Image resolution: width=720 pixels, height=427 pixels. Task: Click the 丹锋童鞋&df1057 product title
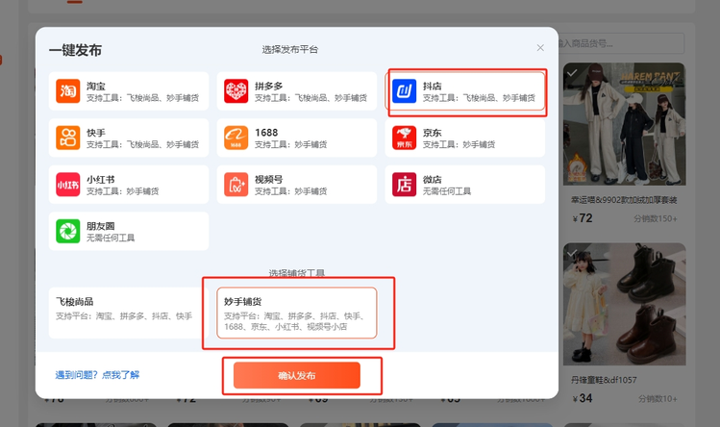point(604,380)
